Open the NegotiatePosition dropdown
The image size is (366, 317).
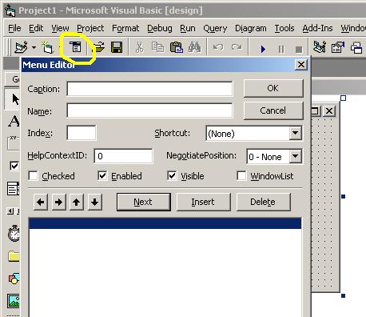(296, 156)
